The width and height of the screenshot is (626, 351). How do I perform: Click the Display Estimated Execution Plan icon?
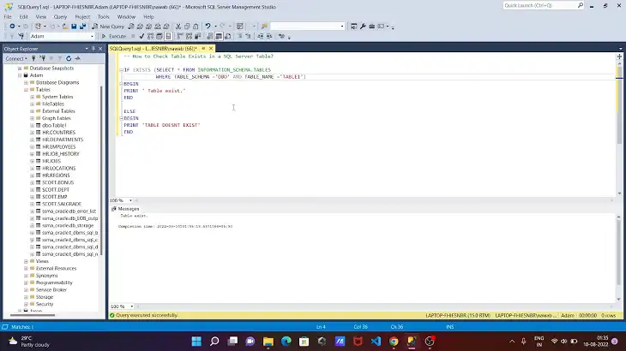coord(151,36)
